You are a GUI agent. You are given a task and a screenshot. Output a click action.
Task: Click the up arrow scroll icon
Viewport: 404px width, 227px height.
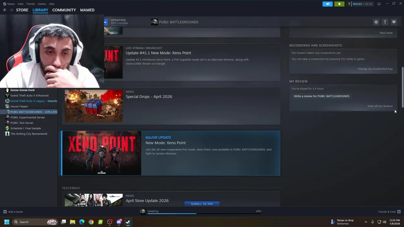pyautogui.click(x=385, y=22)
